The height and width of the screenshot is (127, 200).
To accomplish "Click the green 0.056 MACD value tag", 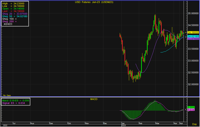I will pyautogui.click(x=191, y=107).
